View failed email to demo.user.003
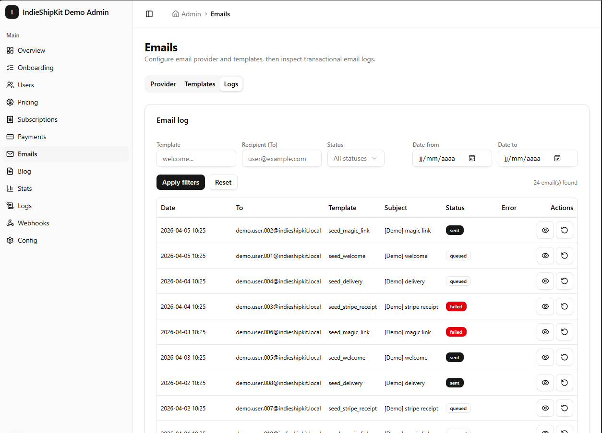 [545, 306]
